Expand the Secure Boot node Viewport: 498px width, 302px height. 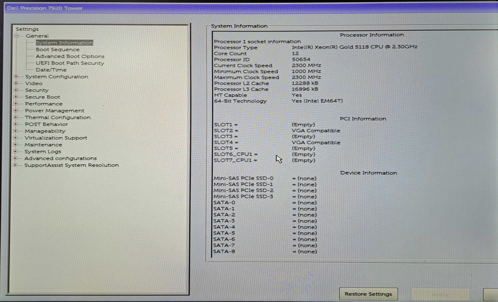click(16, 97)
